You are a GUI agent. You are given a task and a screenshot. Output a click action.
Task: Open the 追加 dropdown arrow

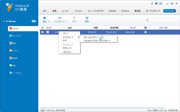click(x=49, y=22)
